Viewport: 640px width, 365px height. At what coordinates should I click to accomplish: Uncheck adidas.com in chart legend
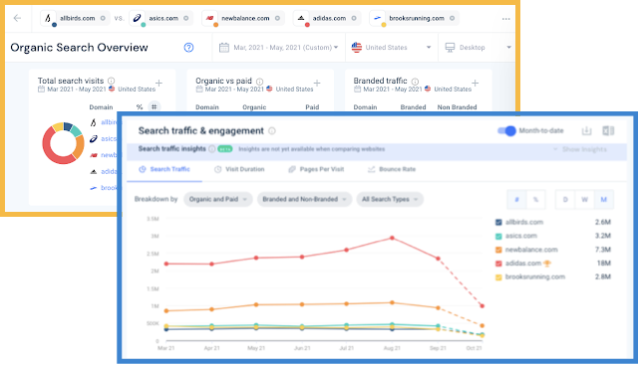tap(498, 264)
